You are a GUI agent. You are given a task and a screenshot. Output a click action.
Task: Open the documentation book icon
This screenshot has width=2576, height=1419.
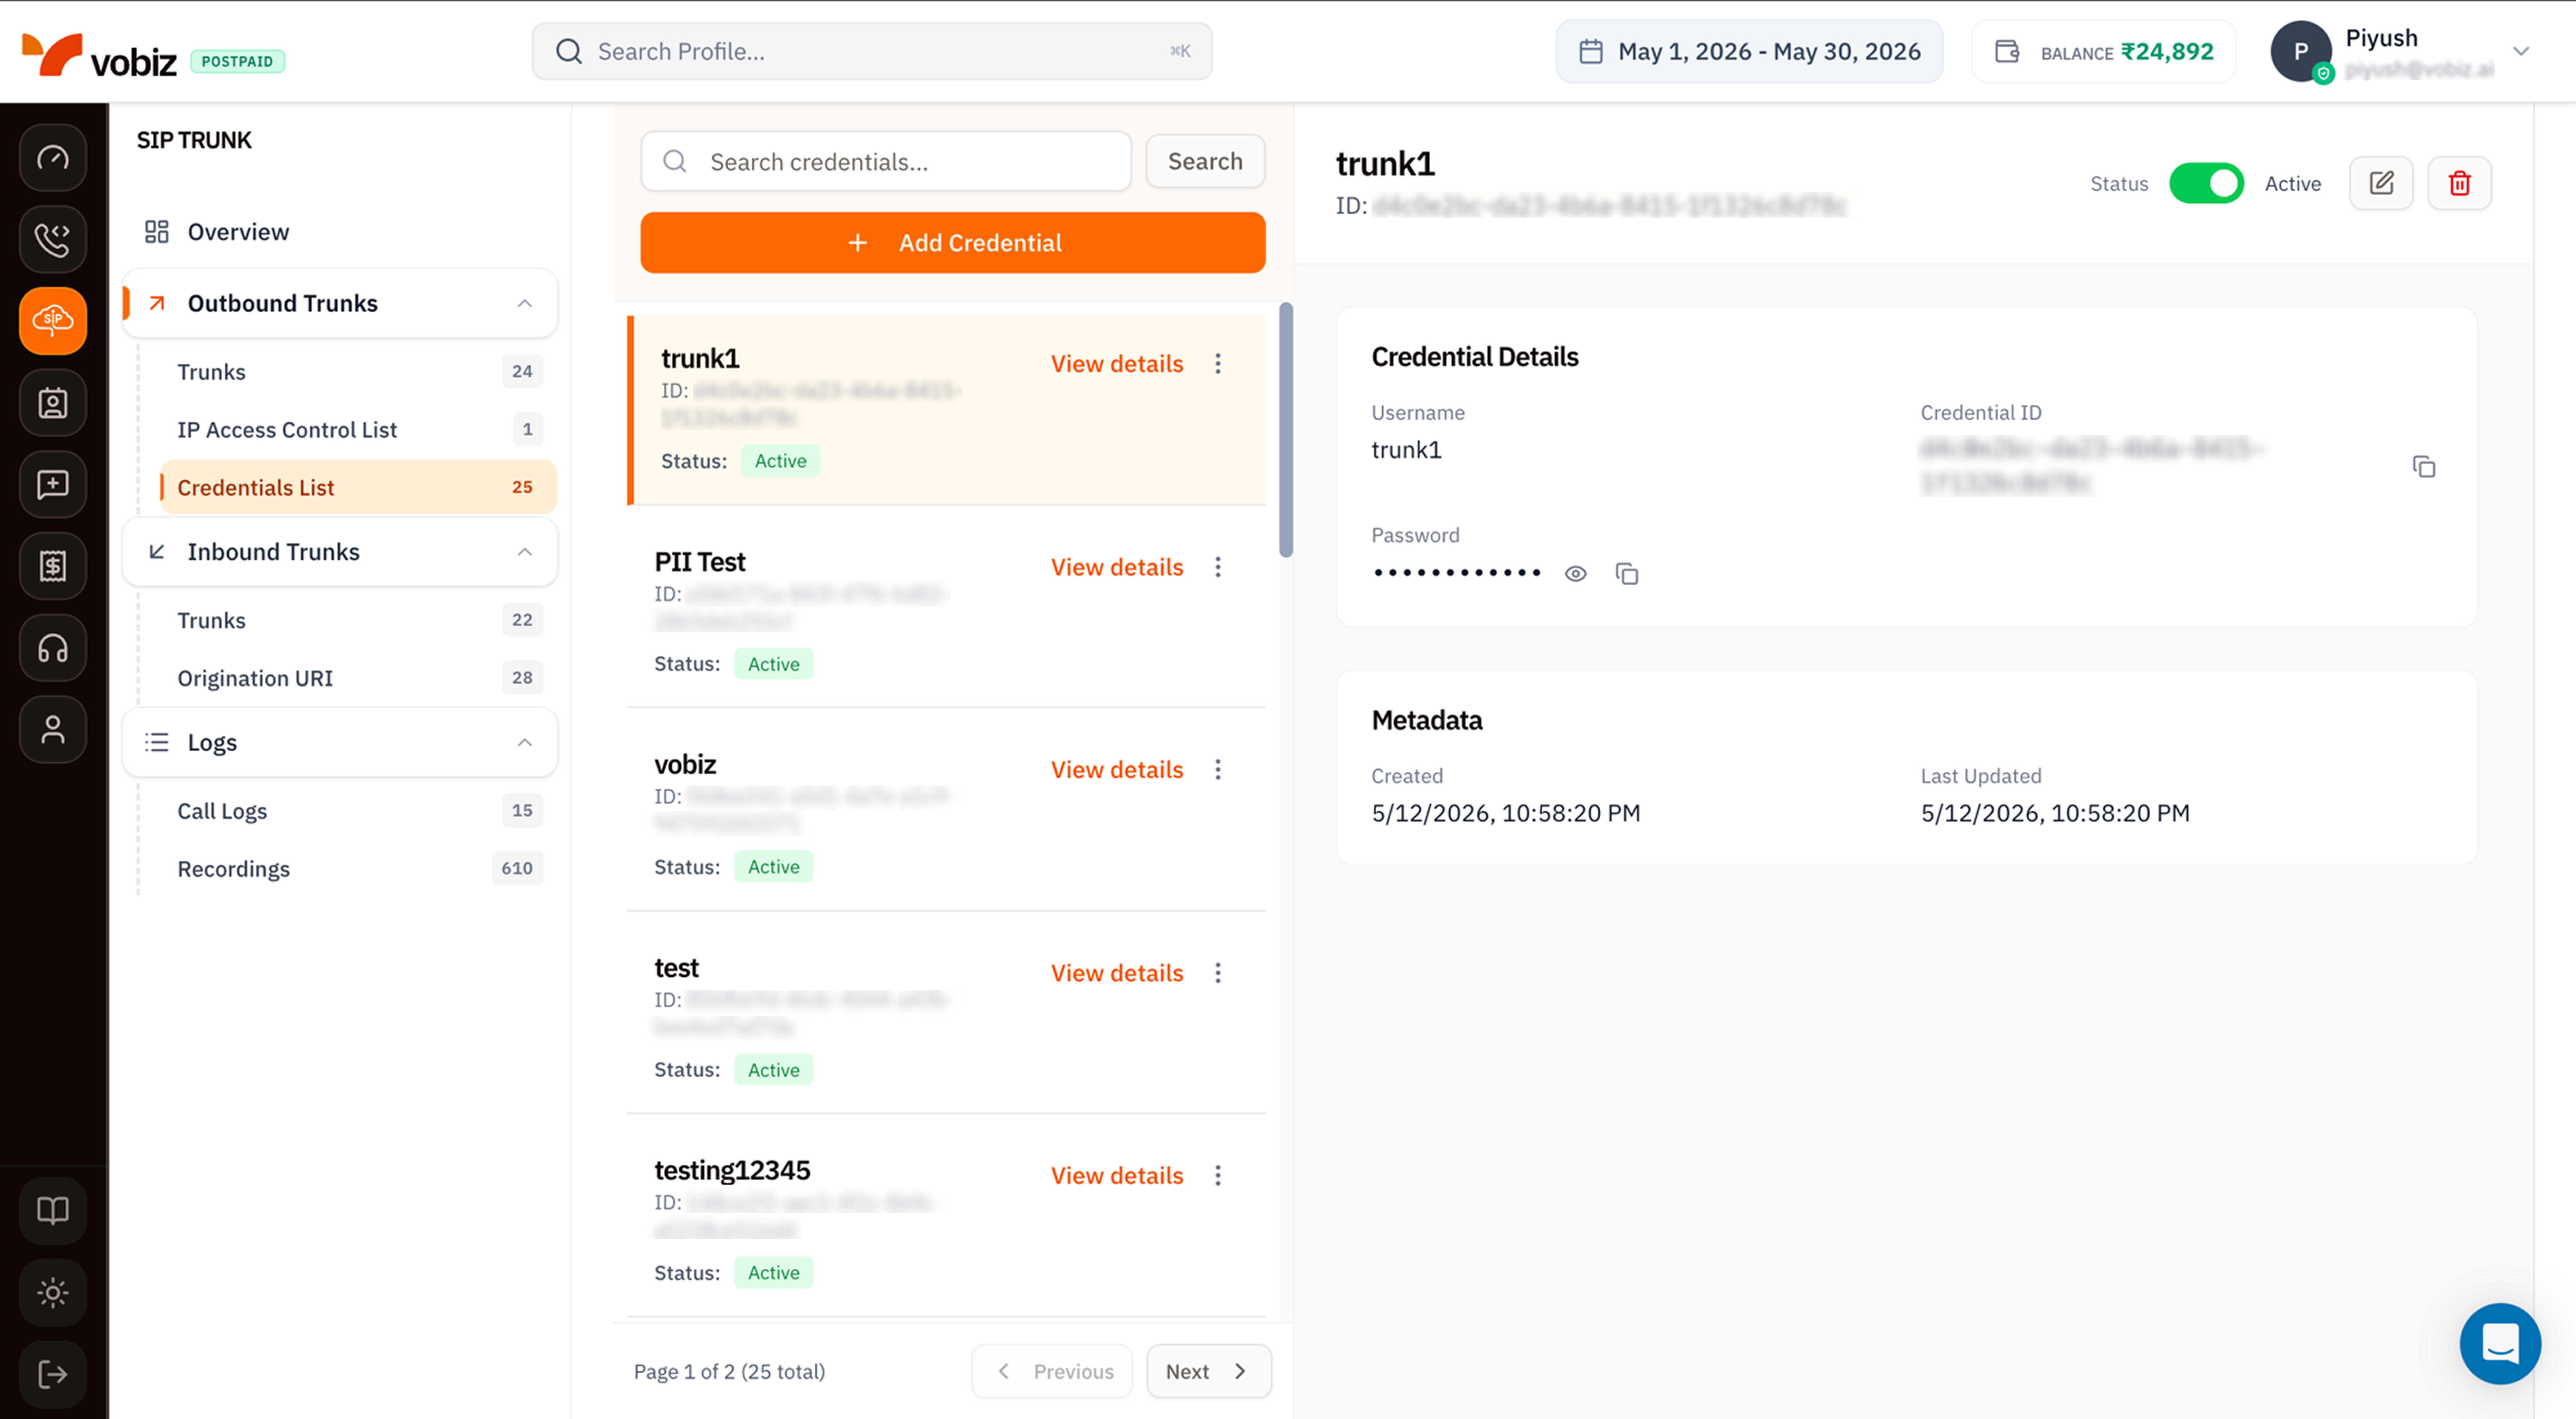[x=53, y=1211]
